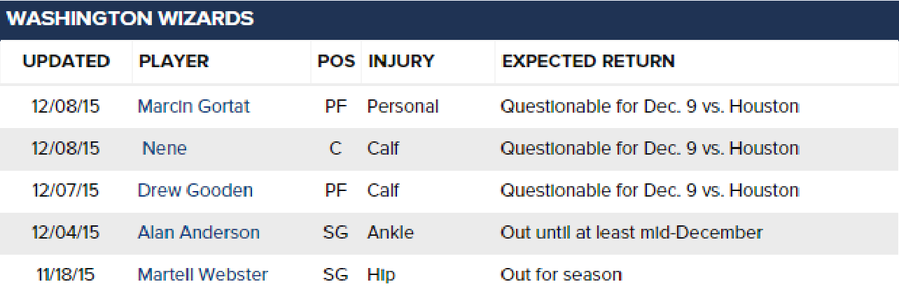Screen dimensions: 899x289
Task: Click Out for season return text
Action: pyautogui.click(x=561, y=274)
